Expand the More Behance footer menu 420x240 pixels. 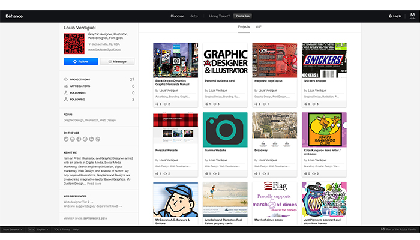point(13,230)
